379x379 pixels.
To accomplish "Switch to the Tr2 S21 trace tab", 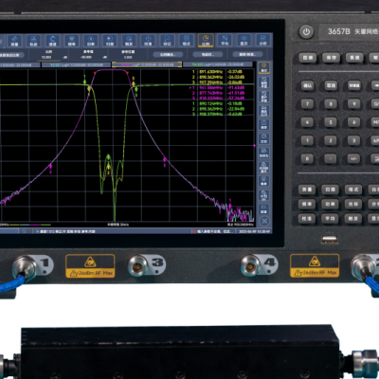I will click(x=76, y=64).
